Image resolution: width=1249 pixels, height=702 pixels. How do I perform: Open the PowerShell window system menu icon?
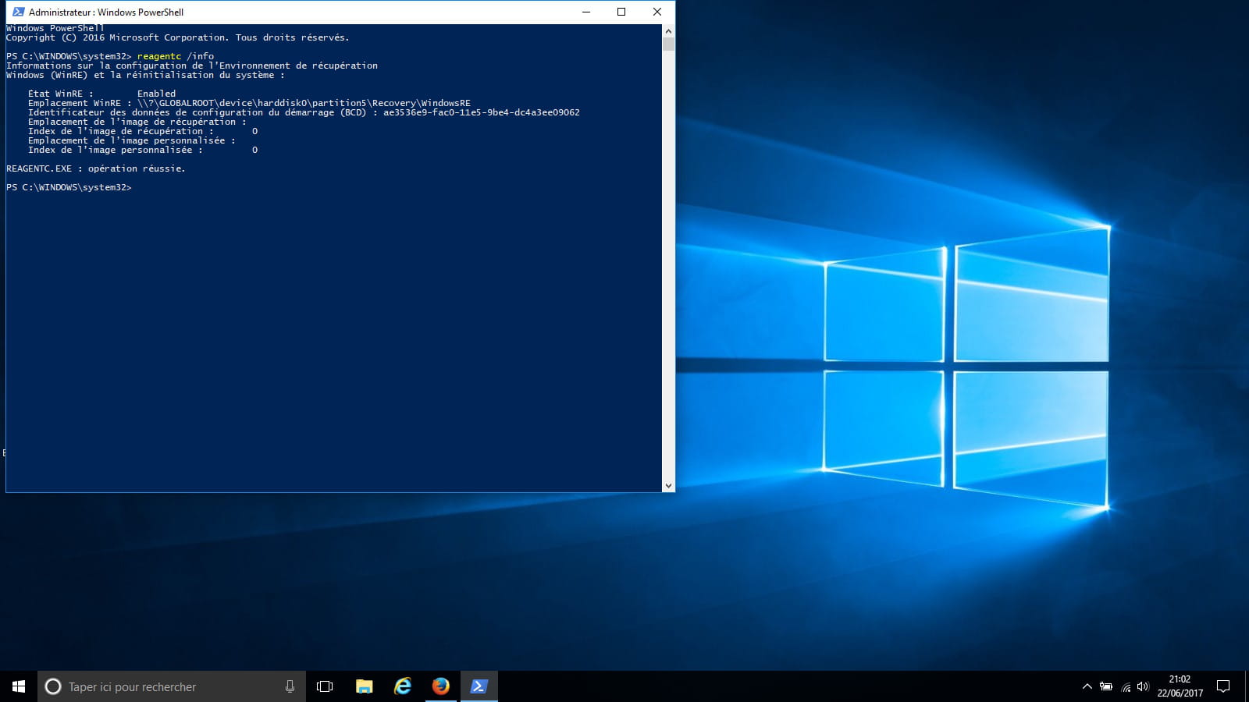point(19,12)
